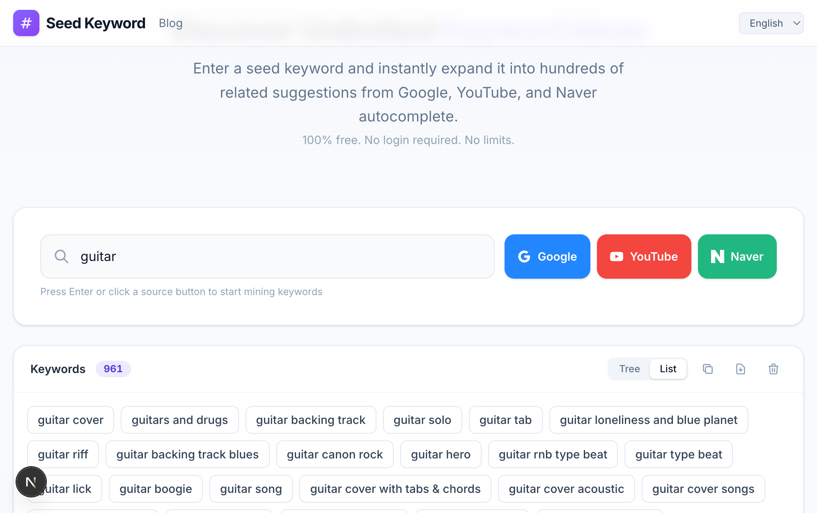Screen dimensions: 817x513
Task: Click the 'Press Enter or click' hint text
Action: click(181, 292)
